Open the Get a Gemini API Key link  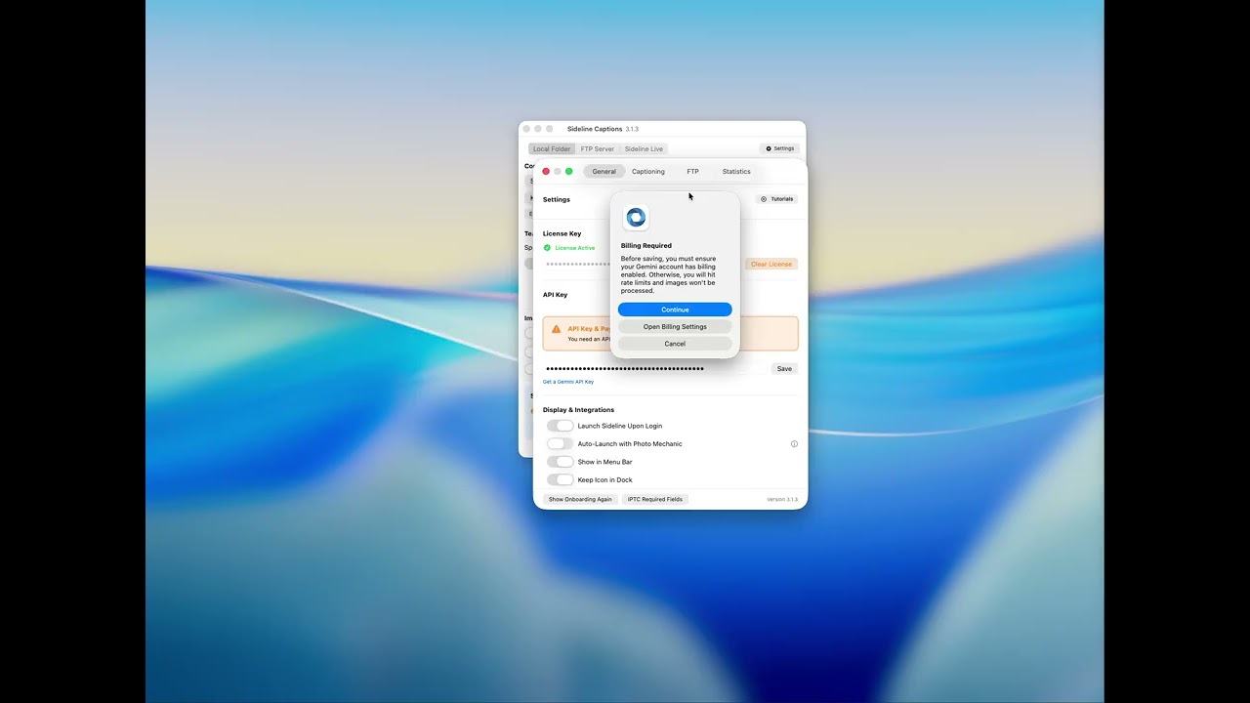tap(568, 382)
